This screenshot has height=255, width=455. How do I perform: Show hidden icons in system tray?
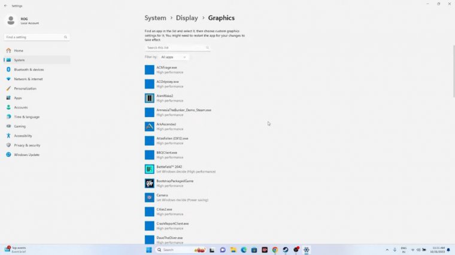pyautogui.click(x=386, y=250)
